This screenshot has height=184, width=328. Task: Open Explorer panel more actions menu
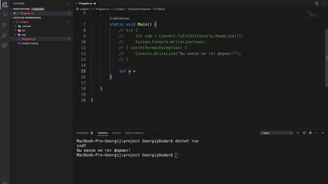coord(68,4)
